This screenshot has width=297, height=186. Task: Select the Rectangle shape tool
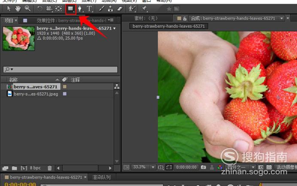[71, 9]
